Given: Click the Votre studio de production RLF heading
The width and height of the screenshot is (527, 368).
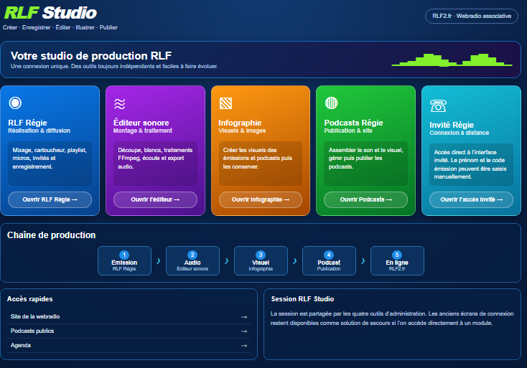Looking at the screenshot, I should [x=91, y=55].
